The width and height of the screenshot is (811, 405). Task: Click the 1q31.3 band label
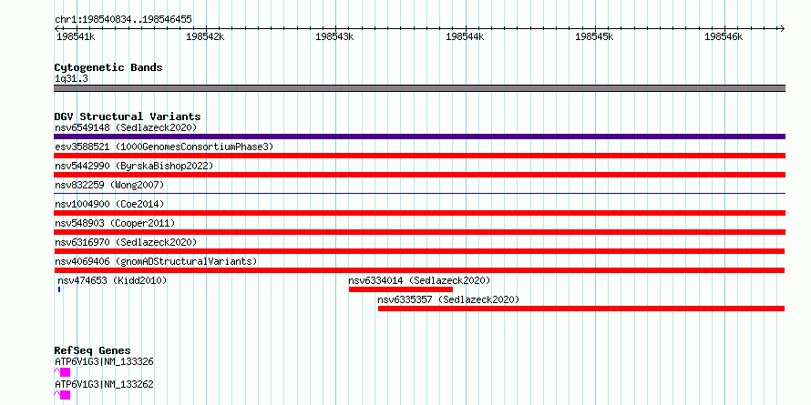point(71,78)
